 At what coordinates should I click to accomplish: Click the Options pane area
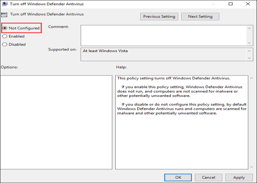[56, 122]
